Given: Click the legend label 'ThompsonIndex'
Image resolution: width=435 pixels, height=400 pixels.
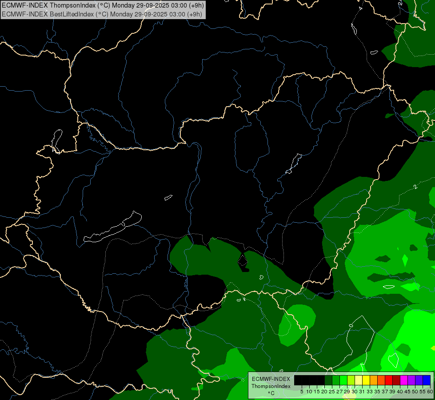Looking at the screenshot, I should [271, 386].
